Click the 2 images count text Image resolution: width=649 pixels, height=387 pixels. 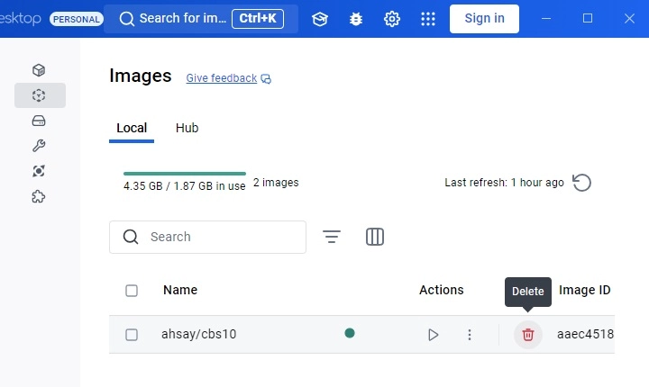point(276,183)
